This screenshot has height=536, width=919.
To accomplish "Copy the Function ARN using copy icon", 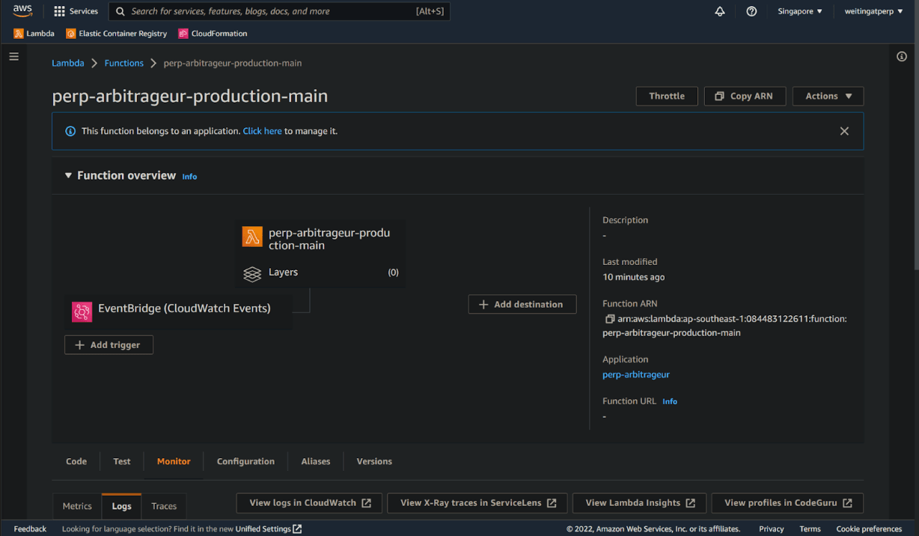I will [609, 319].
